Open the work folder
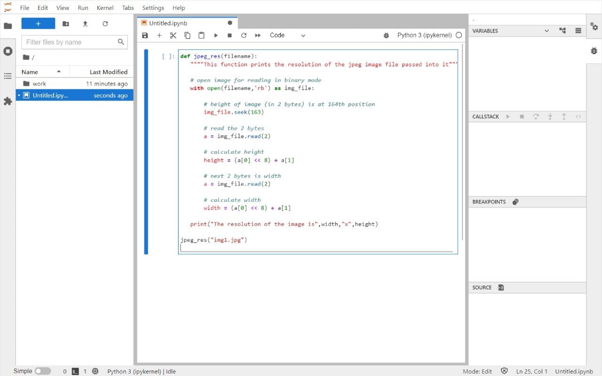Image resolution: width=602 pixels, height=376 pixels. [x=40, y=84]
